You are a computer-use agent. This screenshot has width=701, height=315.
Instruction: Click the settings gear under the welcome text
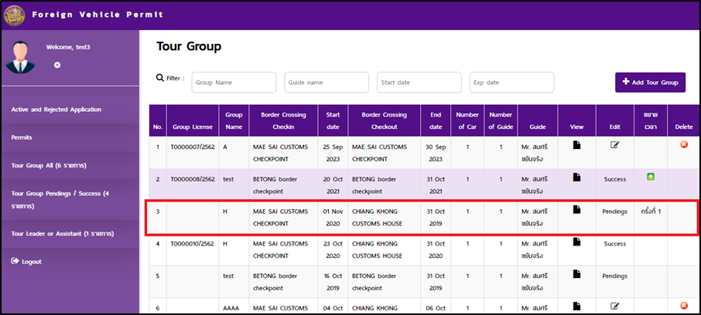pos(57,65)
